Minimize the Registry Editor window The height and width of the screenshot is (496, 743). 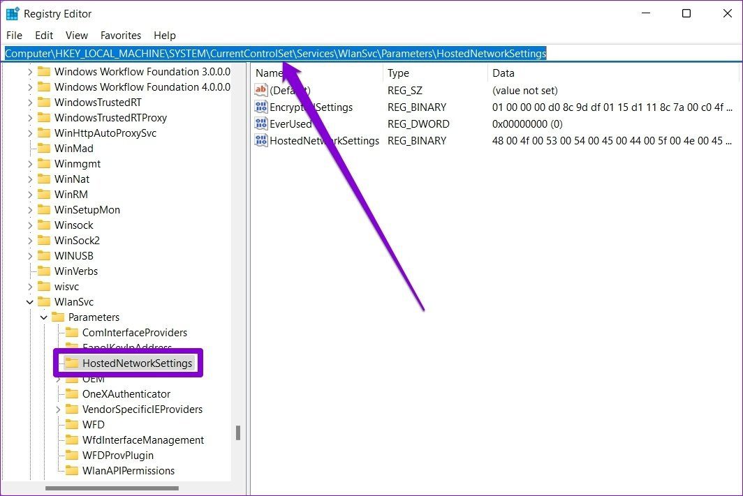coord(645,13)
